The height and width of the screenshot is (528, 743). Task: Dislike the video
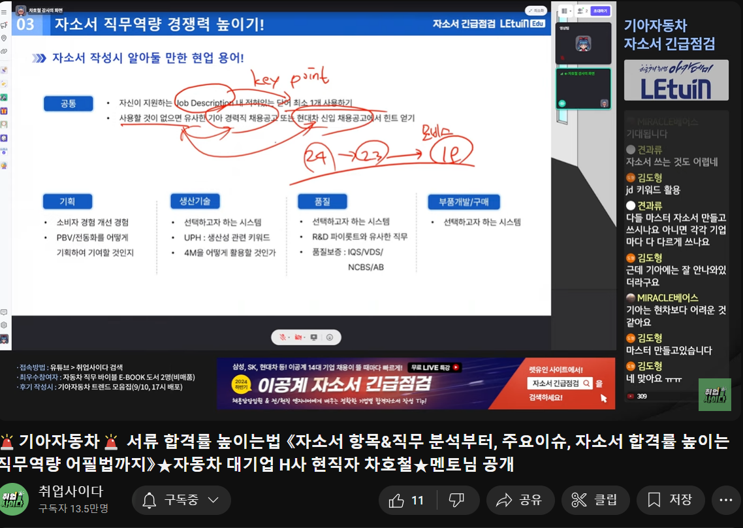click(457, 500)
